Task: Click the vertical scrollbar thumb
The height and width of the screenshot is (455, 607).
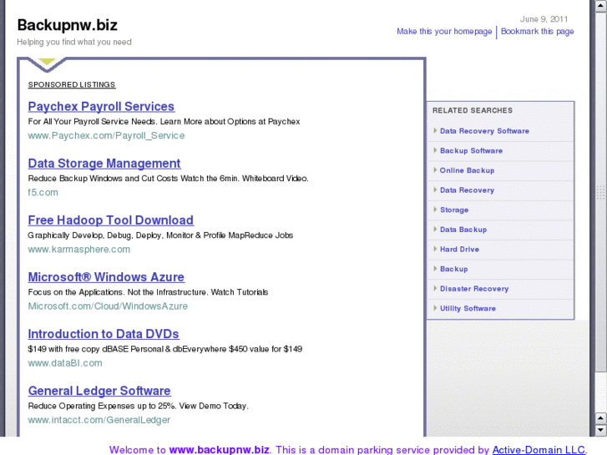Action: pos(601,191)
